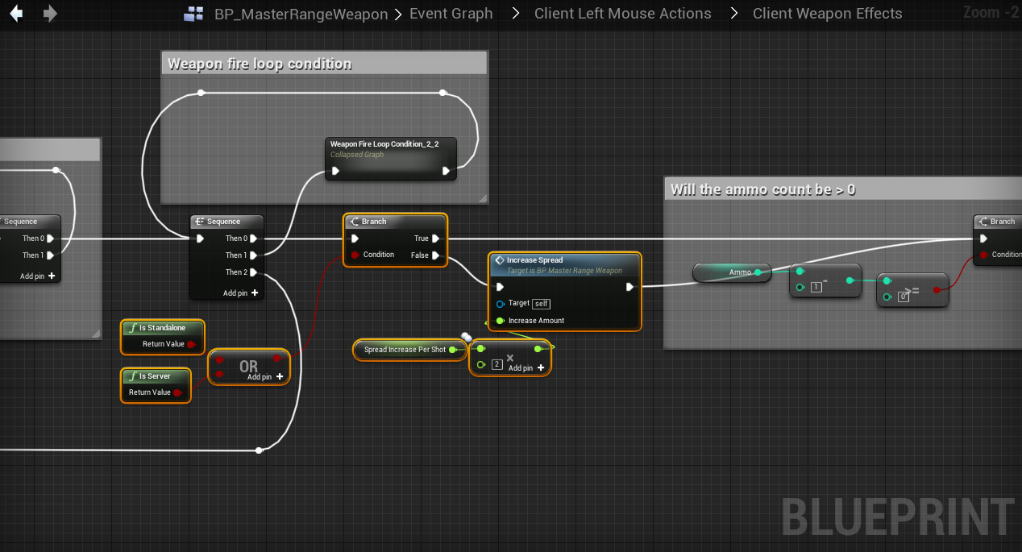Select the Spread Increase Per Shot variable
1022x552 pixels.
tap(404, 350)
